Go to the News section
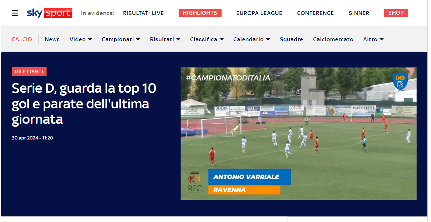Viewport: 431px width, 222px height. [52, 39]
